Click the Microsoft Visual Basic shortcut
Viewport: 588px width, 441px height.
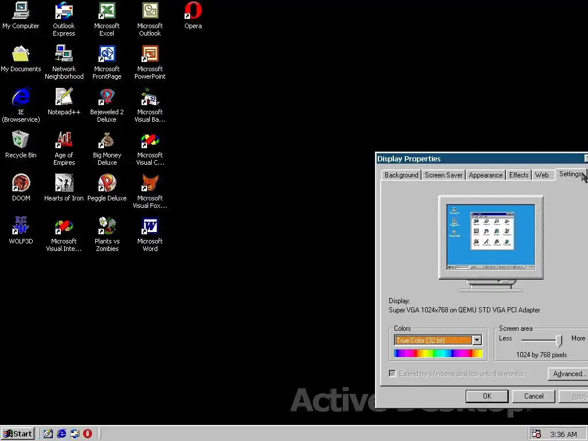coord(150,106)
